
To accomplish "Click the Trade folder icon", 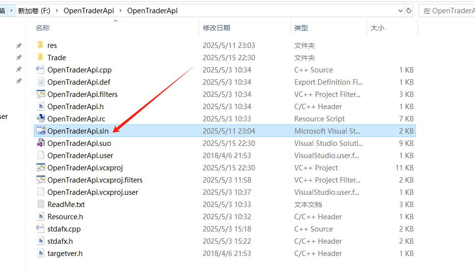I will [x=40, y=57].
